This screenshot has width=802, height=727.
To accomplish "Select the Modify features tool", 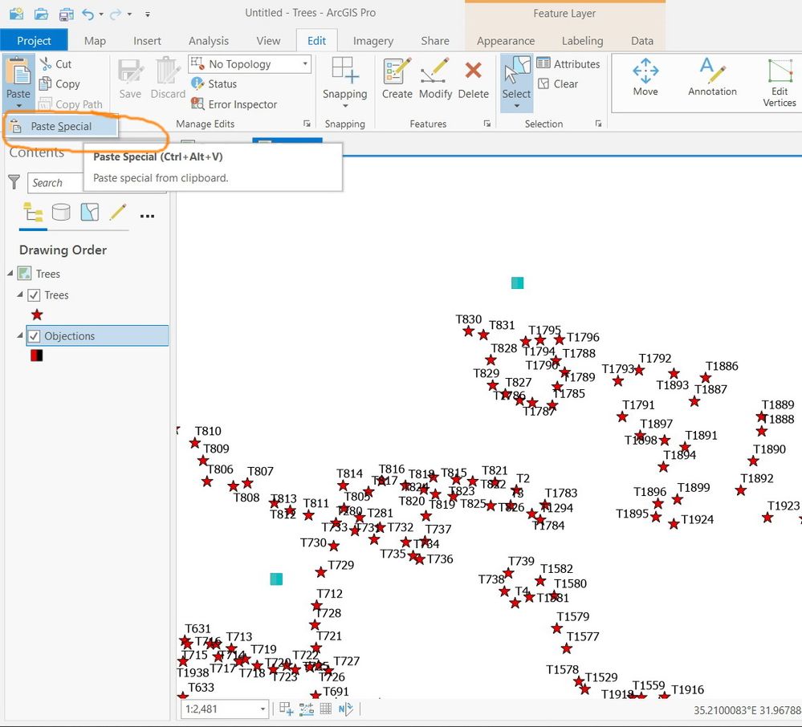I will tap(435, 71).
